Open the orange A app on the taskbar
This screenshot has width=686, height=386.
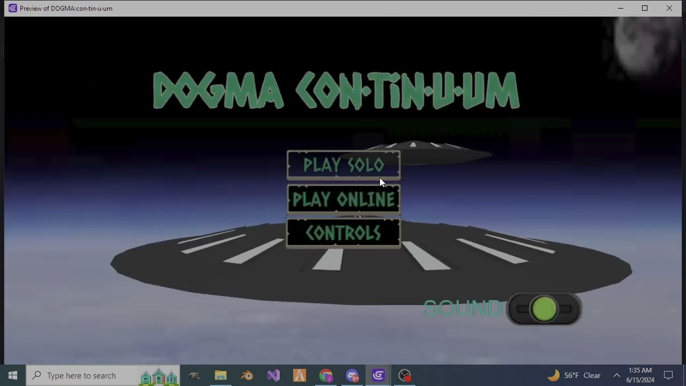(300, 375)
